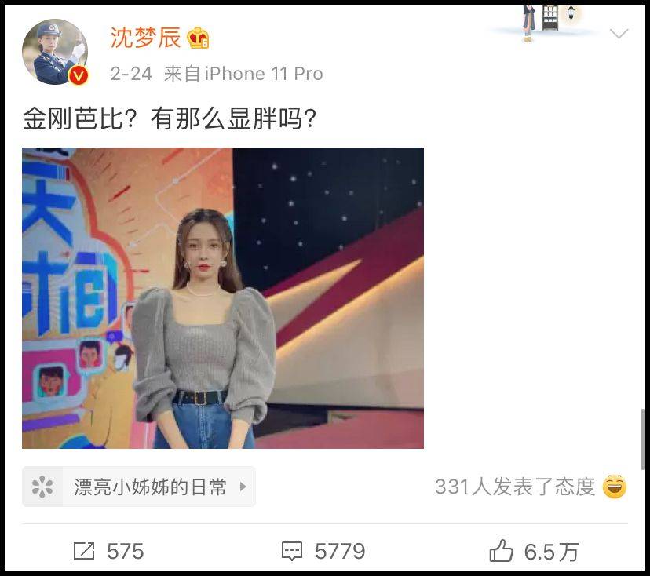Open the profile avatar of 沈梦辰
This screenshot has width=650, height=576.
pos(55,52)
